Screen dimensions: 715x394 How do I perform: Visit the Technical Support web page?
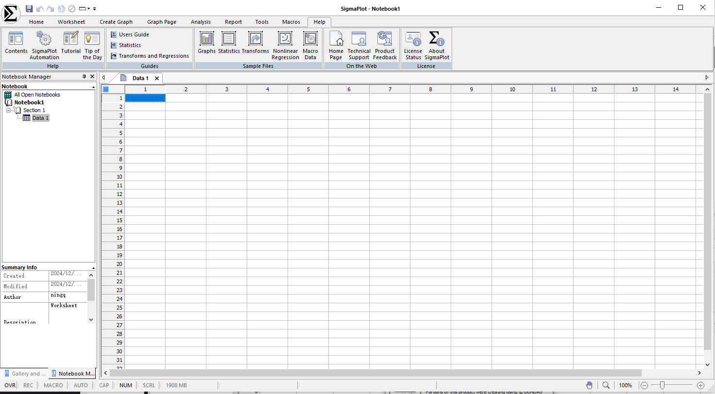pos(359,45)
